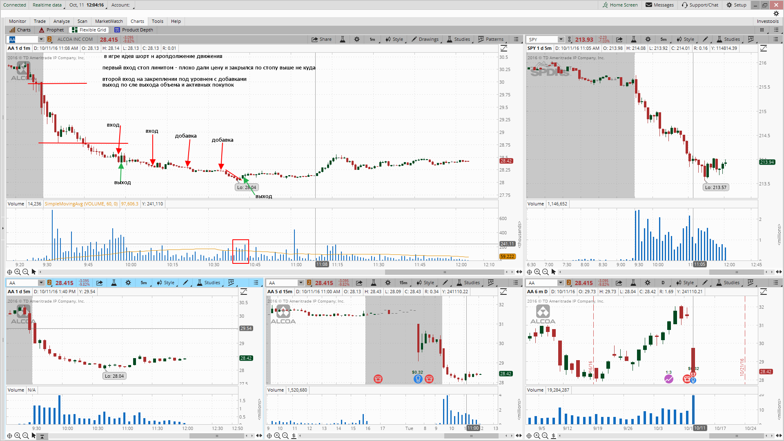Open Style menu on SPY chart

[x=686, y=39]
